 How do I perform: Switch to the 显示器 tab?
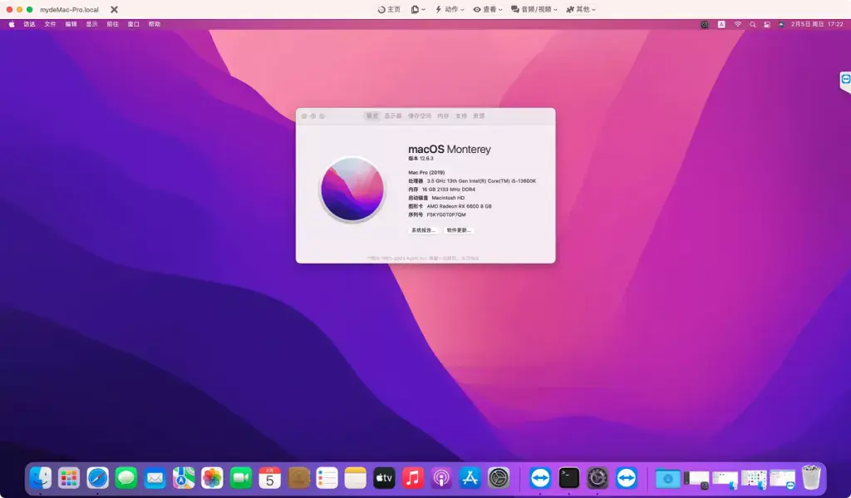393,116
